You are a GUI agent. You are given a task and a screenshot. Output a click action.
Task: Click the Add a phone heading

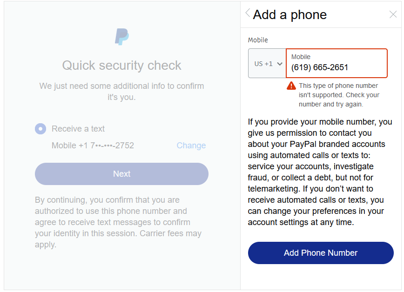[x=290, y=14]
